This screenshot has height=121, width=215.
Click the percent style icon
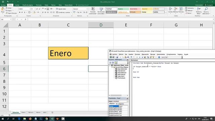click(78, 12)
